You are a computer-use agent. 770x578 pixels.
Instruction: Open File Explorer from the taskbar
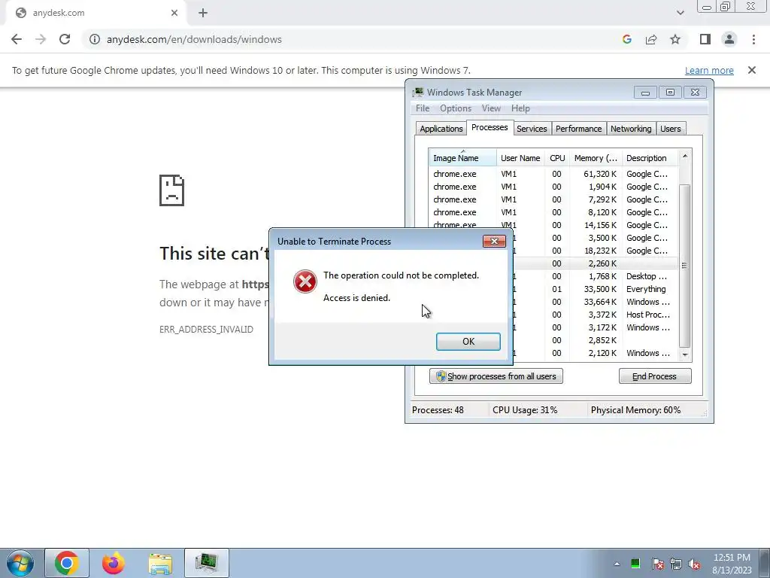pyautogui.click(x=160, y=563)
